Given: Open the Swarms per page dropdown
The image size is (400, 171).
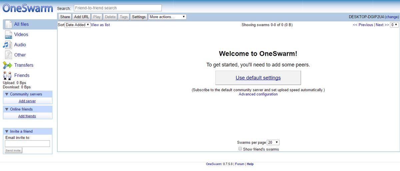Looking at the screenshot, I should pos(273,142).
